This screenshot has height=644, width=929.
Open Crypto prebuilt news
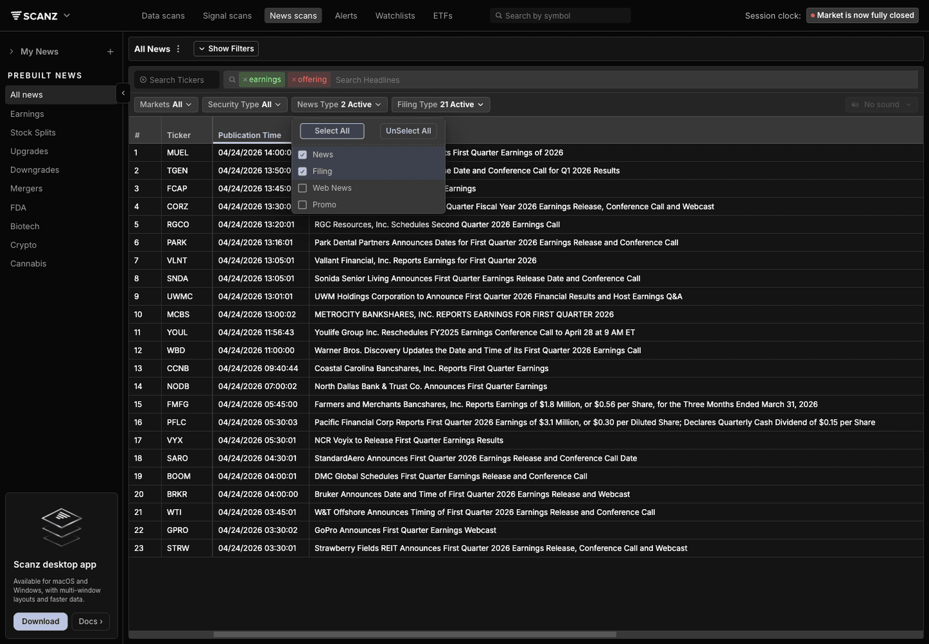coord(23,245)
